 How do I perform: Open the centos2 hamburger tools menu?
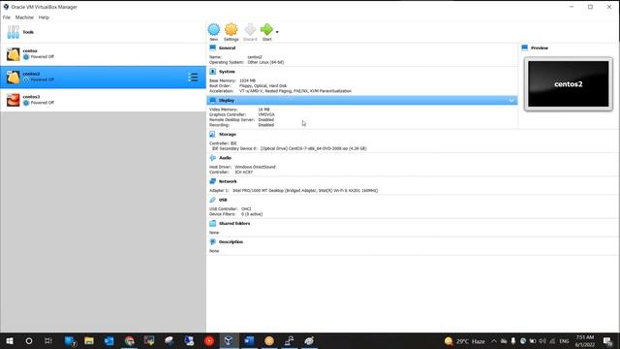[193, 78]
